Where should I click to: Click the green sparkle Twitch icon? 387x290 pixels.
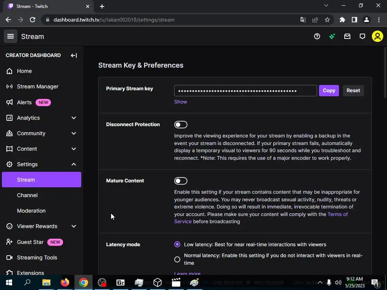point(332,37)
